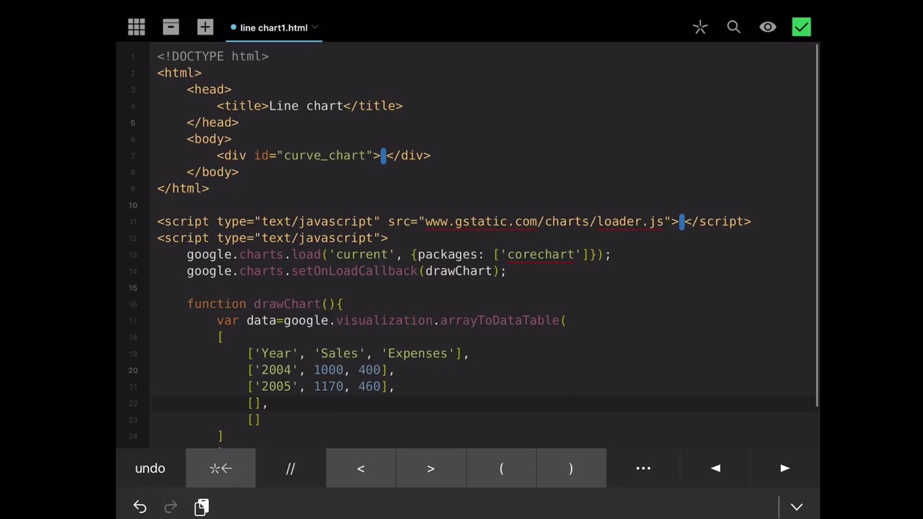Open search with the magnifier icon
Image resolution: width=923 pixels, height=519 pixels.
point(733,27)
